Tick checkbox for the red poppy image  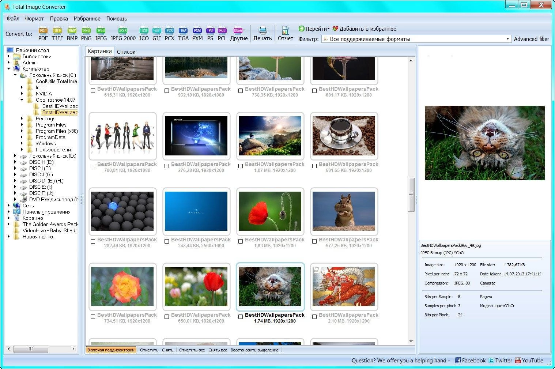241,241
